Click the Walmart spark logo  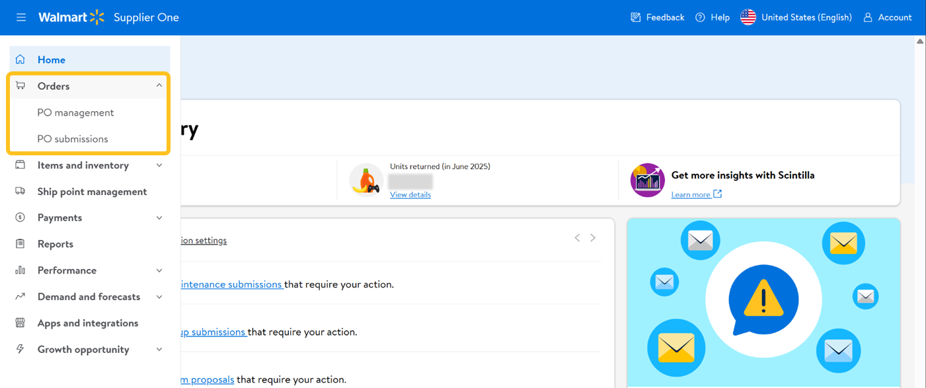(97, 17)
